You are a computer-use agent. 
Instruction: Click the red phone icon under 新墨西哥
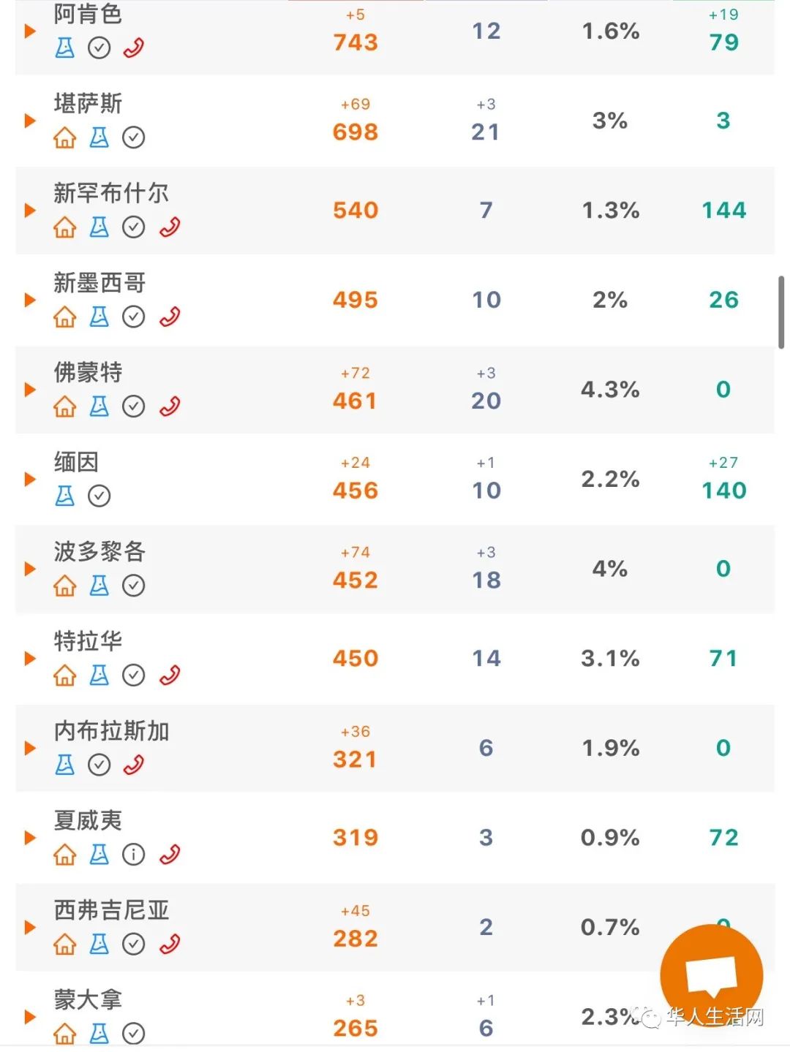(170, 317)
